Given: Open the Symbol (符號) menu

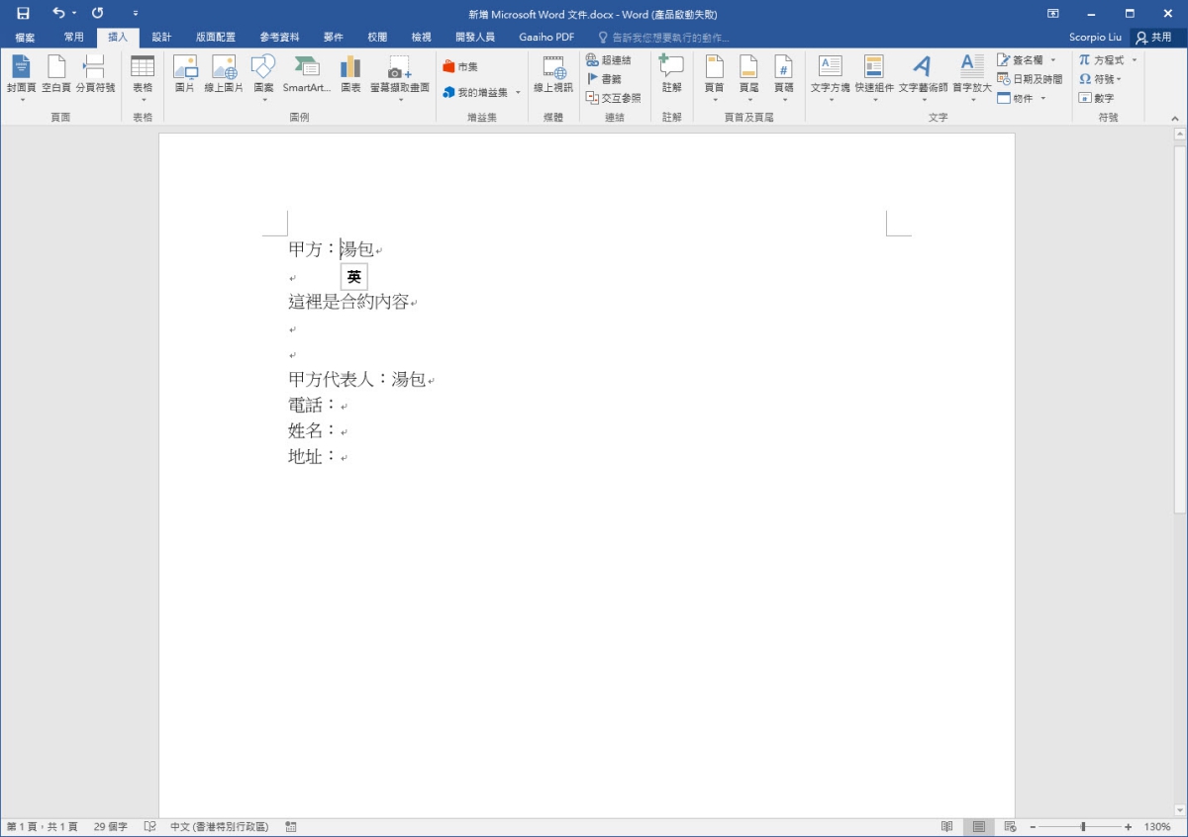Looking at the screenshot, I should [x=1101, y=79].
